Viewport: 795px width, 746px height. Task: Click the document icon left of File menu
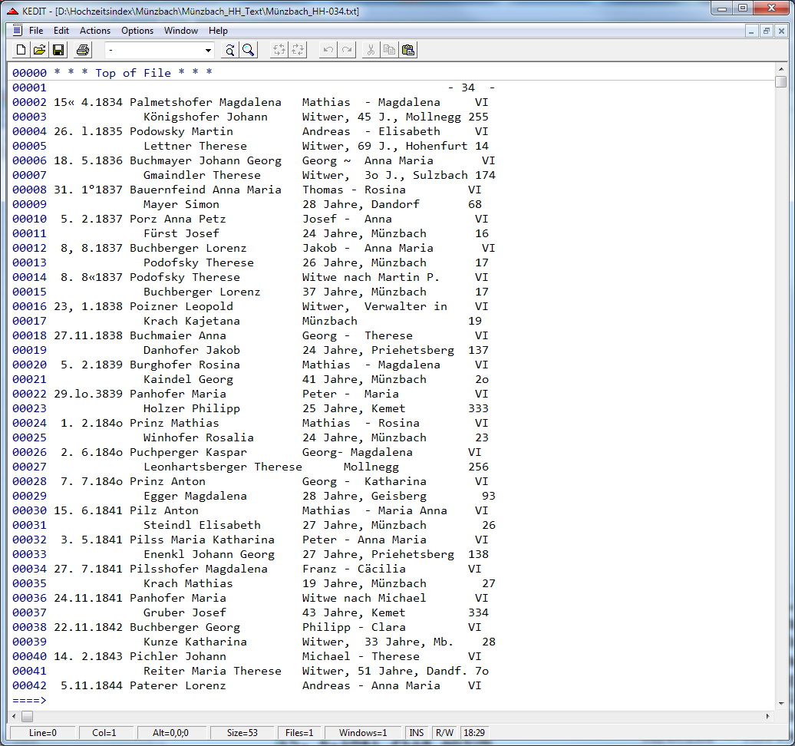[x=17, y=31]
